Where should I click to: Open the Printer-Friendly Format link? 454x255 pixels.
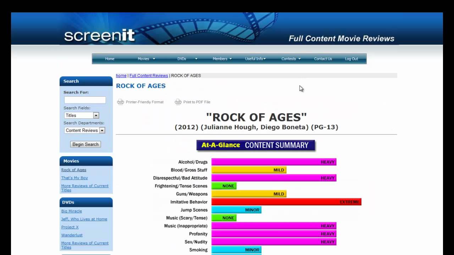(145, 102)
